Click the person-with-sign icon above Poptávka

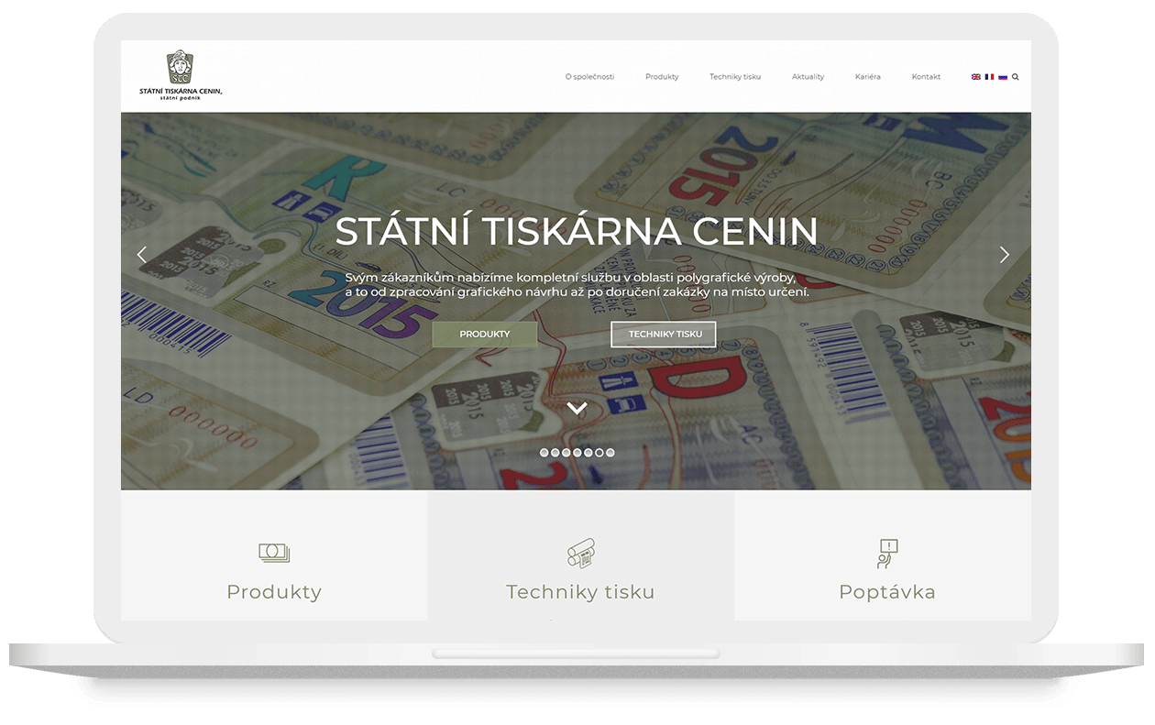(886, 554)
